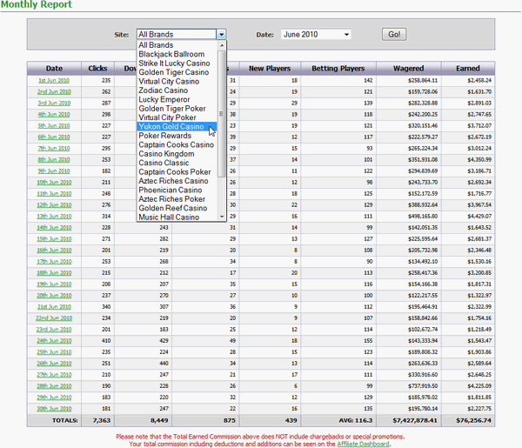
Task: Click the Go! button
Action: pyautogui.click(x=394, y=34)
